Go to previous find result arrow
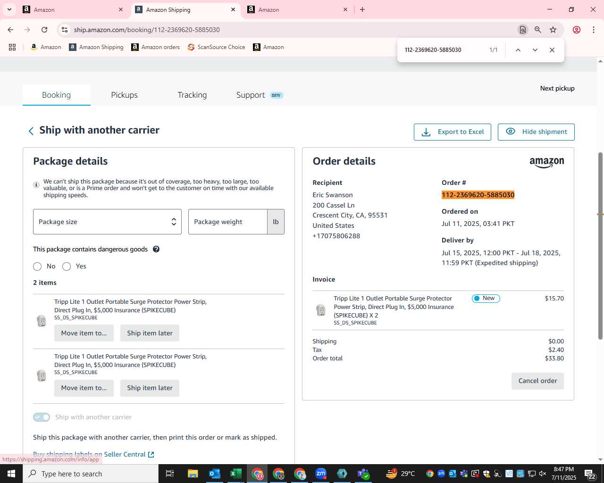The width and height of the screenshot is (604, 483). [x=518, y=50]
